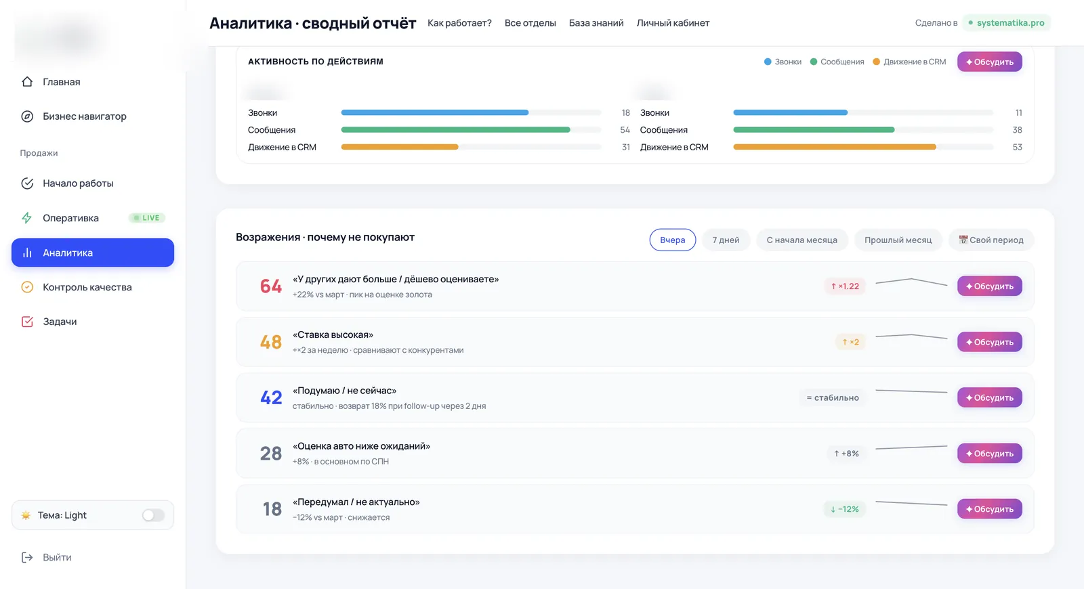Click the orange Движение в CRM legend dot
Image resolution: width=1084 pixels, height=589 pixels.
(877, 62)
